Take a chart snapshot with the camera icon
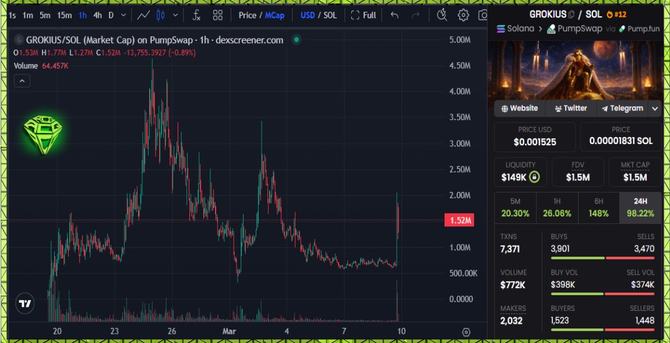The width and height of the screenshot is (670, 343). click(x=483, y=15)
